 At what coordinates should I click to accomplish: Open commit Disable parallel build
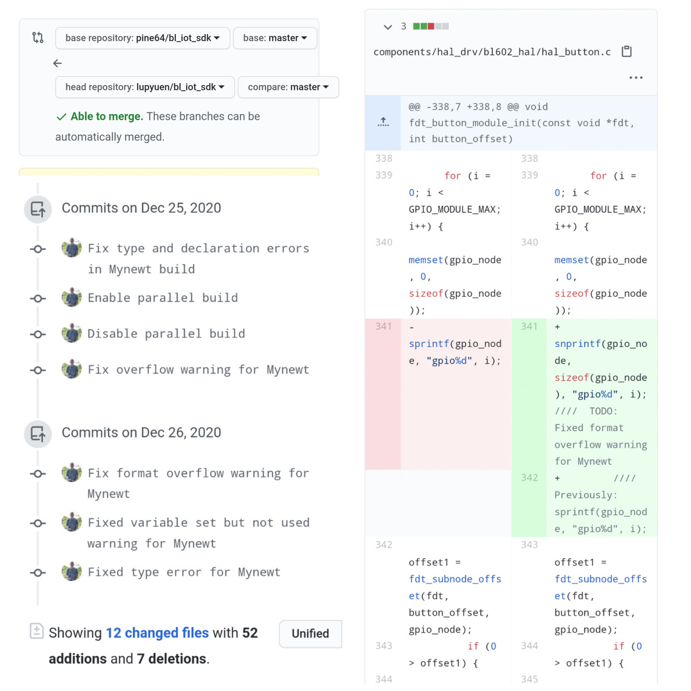point(166,334)
